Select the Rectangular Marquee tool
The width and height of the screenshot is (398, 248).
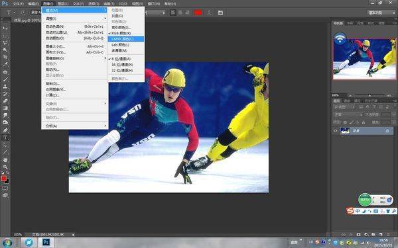coord(5,36)
